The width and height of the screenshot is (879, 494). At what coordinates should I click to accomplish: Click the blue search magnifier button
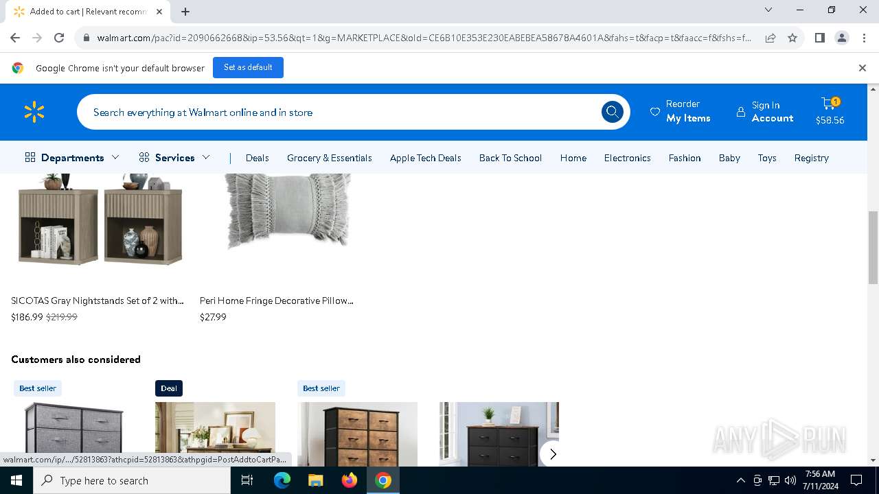[612, 112]
